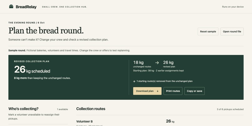Click the '26 kg scheduled' headline
The height and width of the screenshot is (126, 252).
32,70
